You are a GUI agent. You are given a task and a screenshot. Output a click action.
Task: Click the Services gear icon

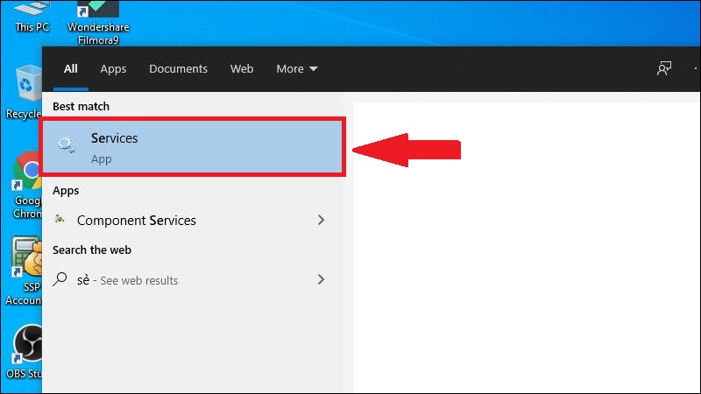point(66,145)
